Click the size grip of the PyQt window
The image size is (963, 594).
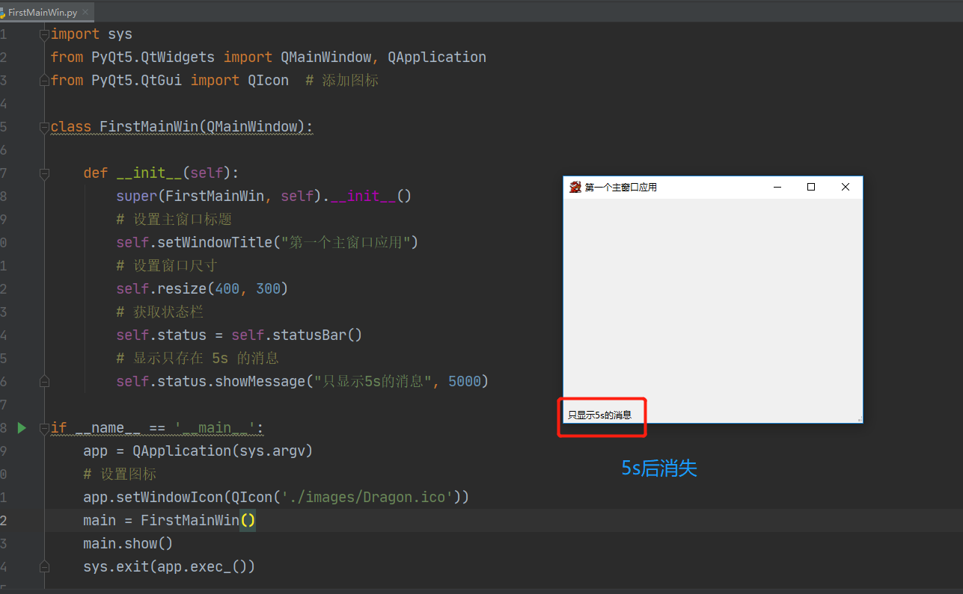coord(859,419)
